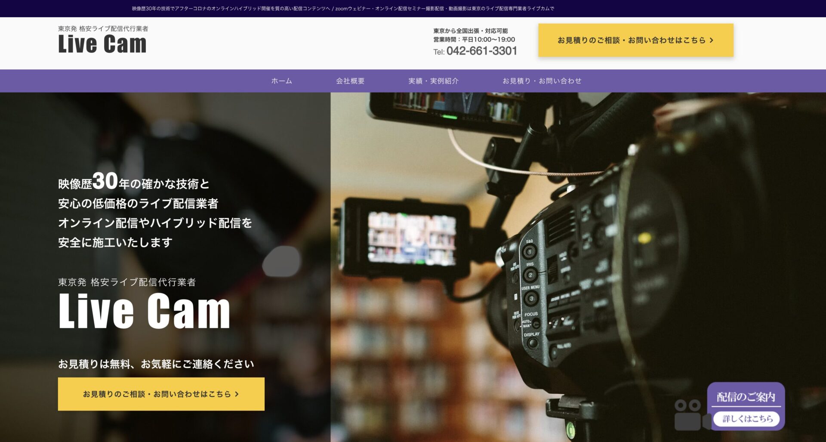Click the 詳しくはこちら pill button

(x=747, y=419)
